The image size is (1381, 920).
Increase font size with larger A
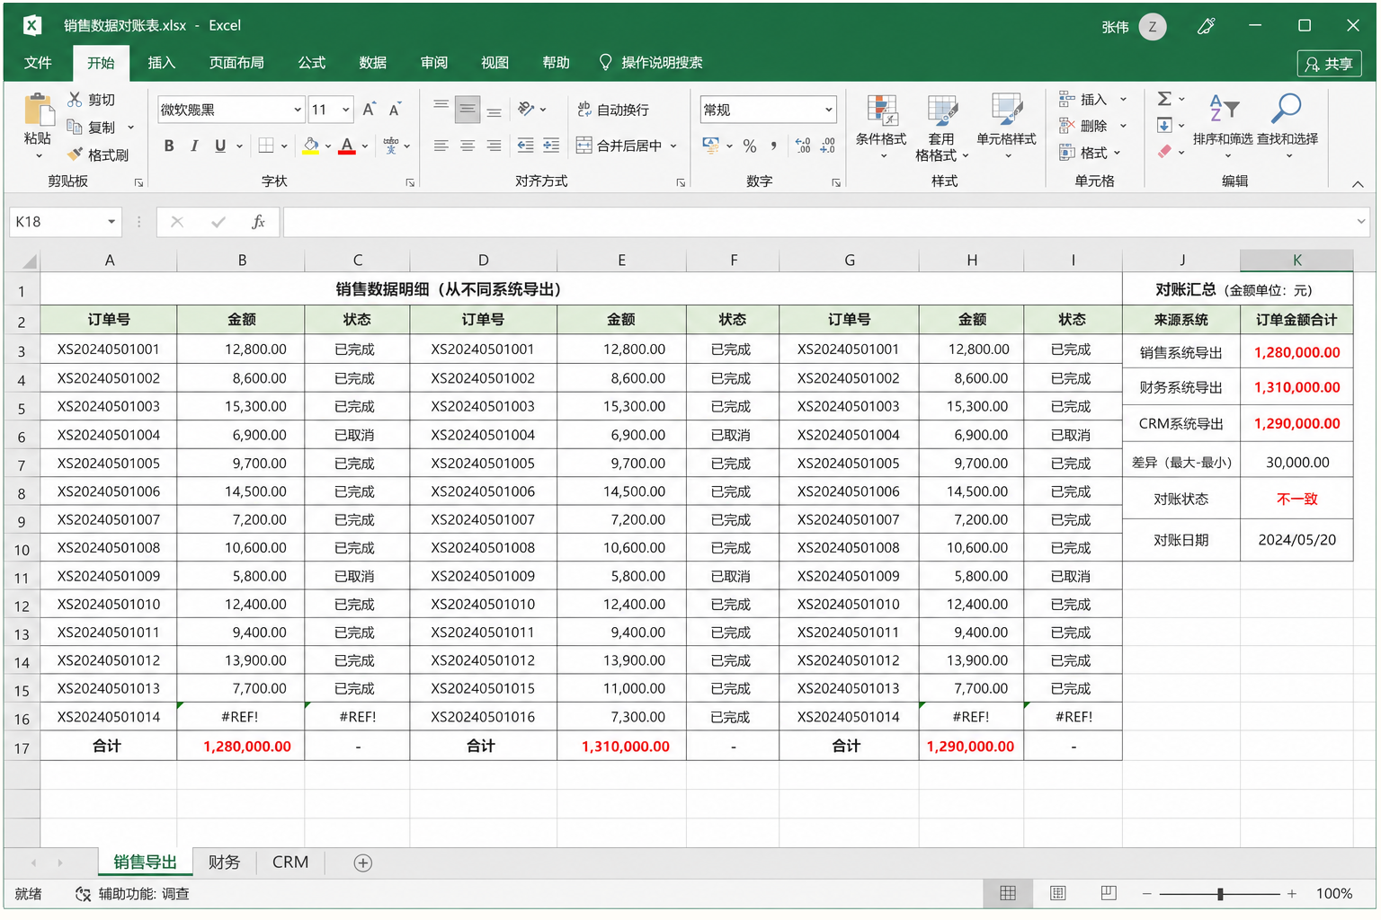[x=369, y=110]
